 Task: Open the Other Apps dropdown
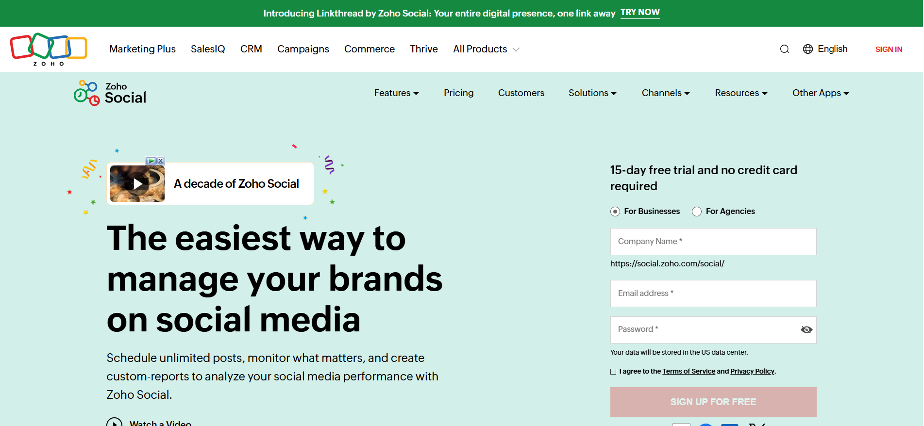point(821,93)
